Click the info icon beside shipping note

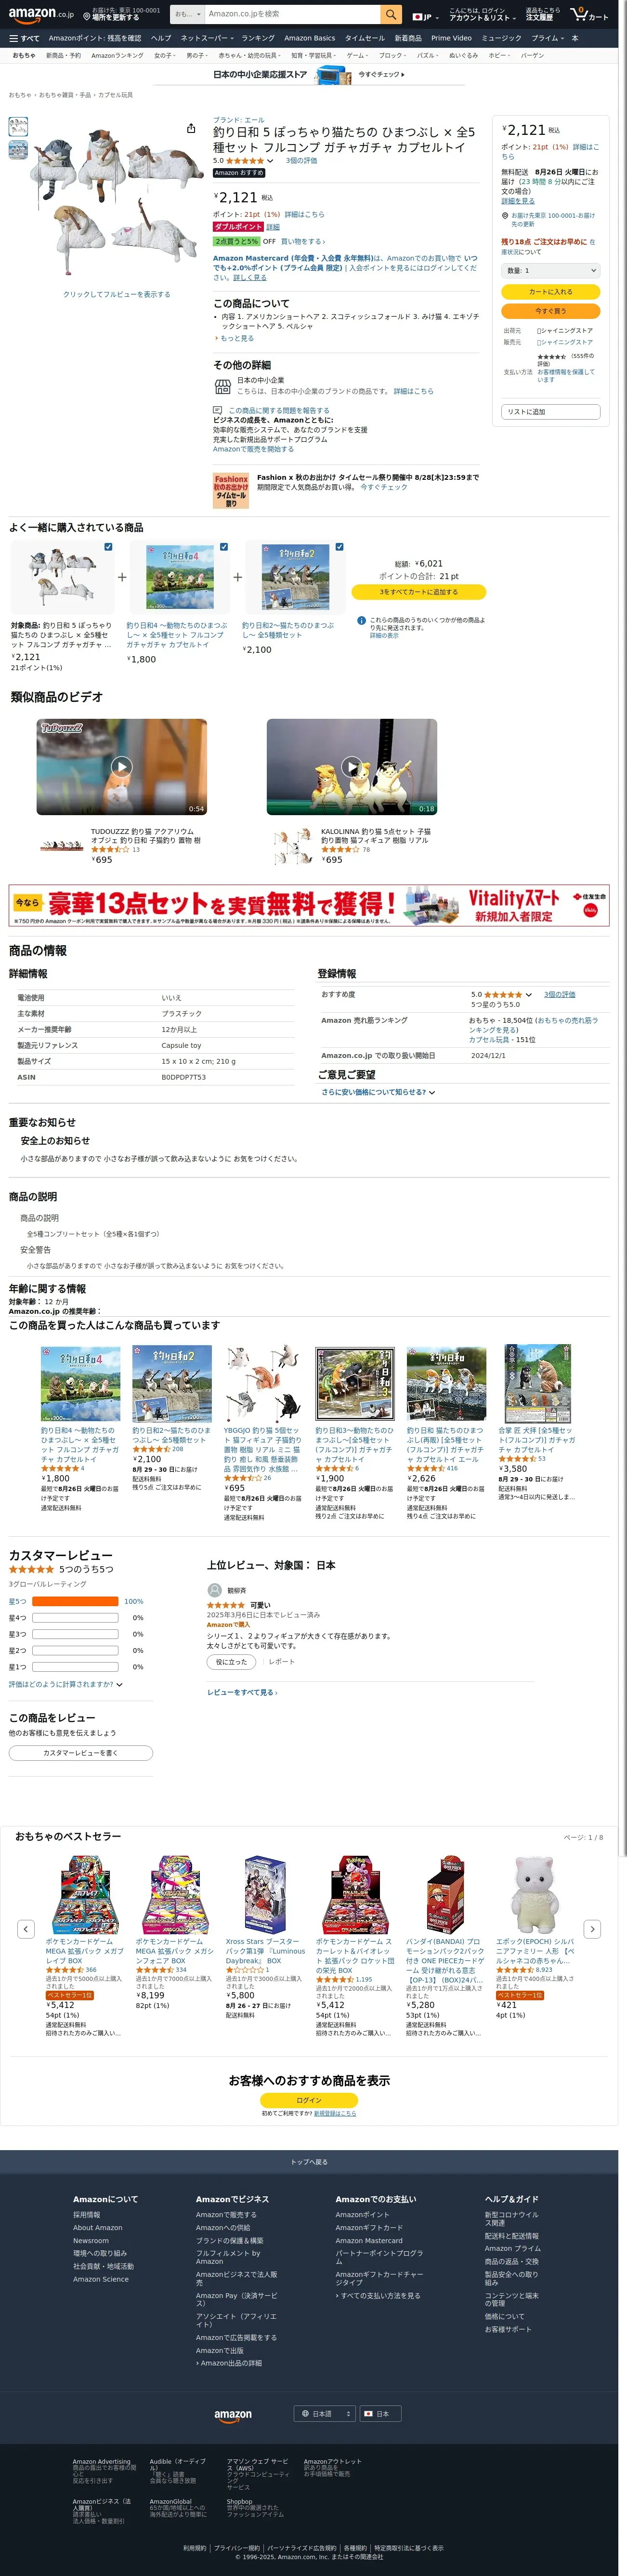click(x=361, y=620)
